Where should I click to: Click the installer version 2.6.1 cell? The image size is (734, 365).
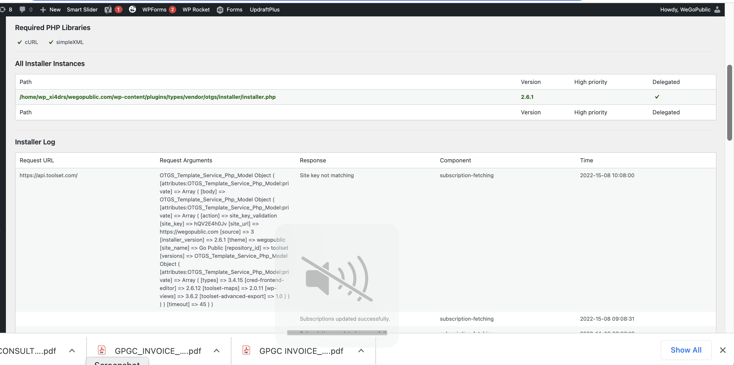click(527, 97)
